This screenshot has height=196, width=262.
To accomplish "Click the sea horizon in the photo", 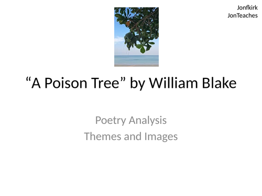I will click(136, 55).
